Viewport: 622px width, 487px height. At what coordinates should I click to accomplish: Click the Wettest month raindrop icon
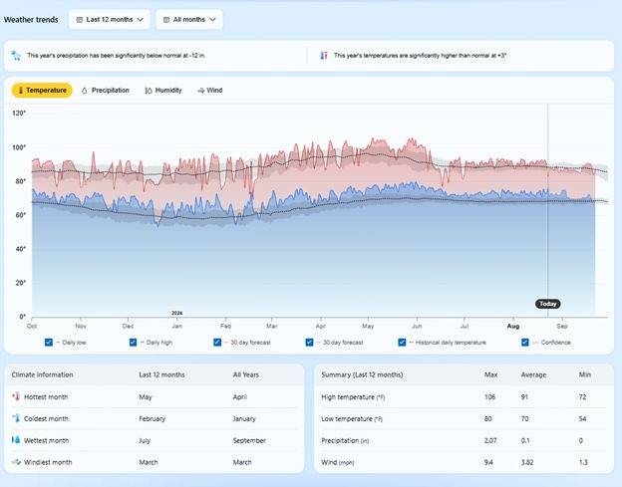16,440
